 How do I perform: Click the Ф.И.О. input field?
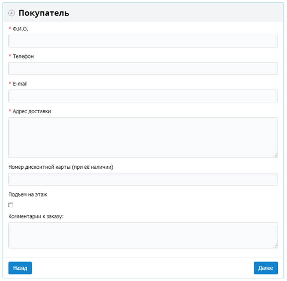tap(143, 41)
